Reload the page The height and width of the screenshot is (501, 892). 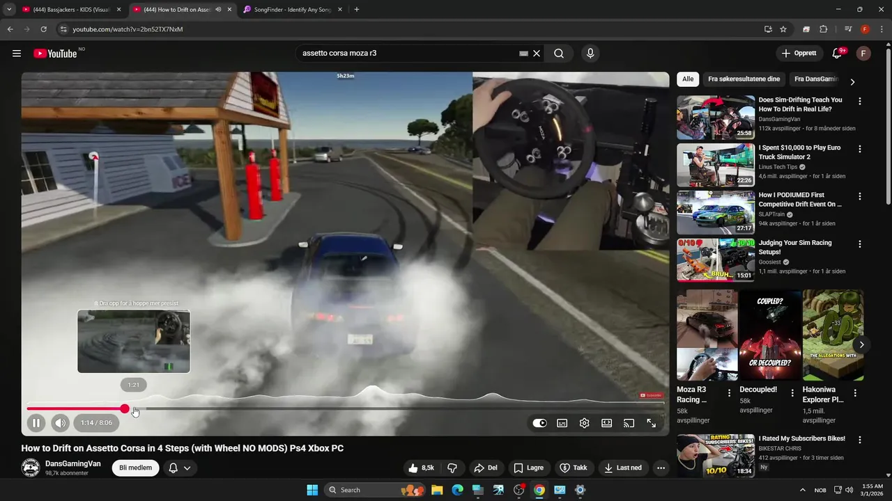pos(43,29)
